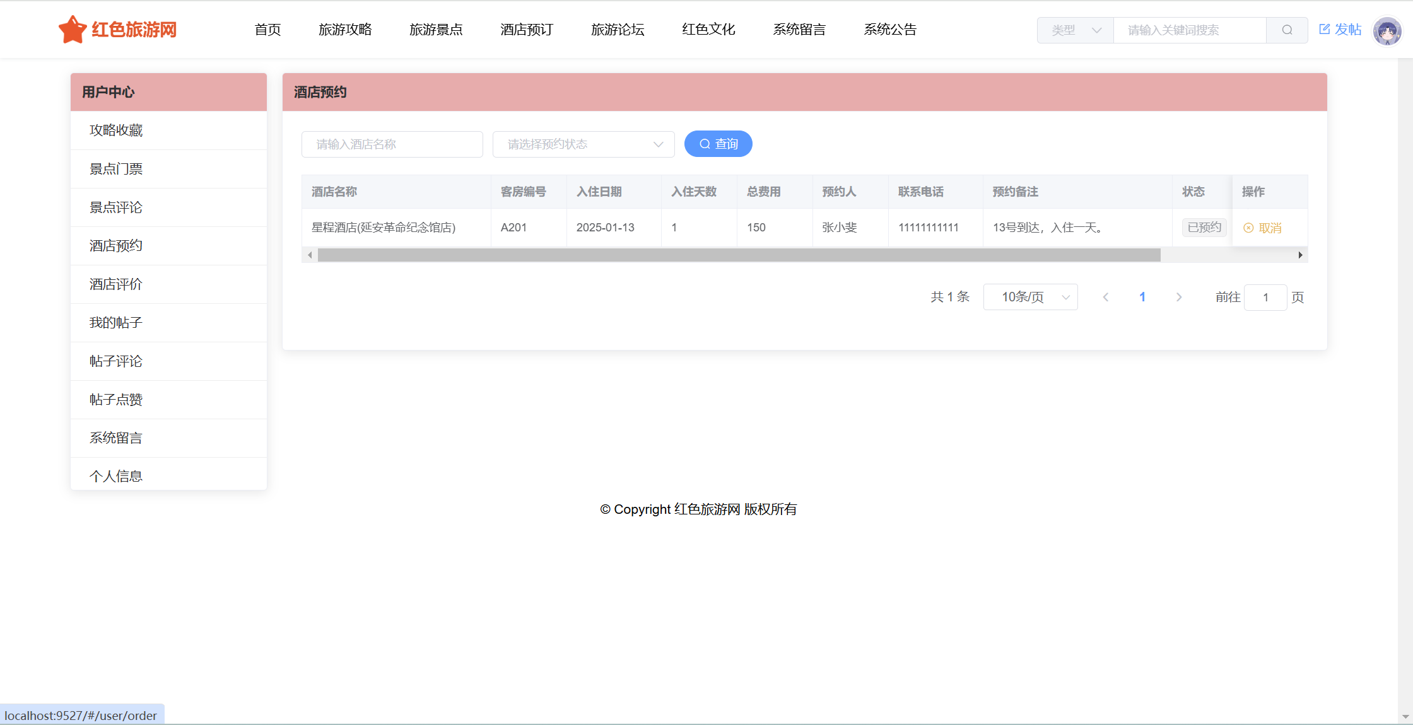The height and width of the screenshot is (725, 1413).
Task: Open the user avatar in the header
Action: [x=1387, y=30]
